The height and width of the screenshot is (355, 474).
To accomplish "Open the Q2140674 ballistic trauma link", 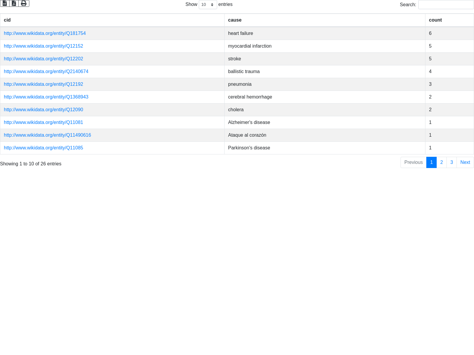I will pos(46,72).
